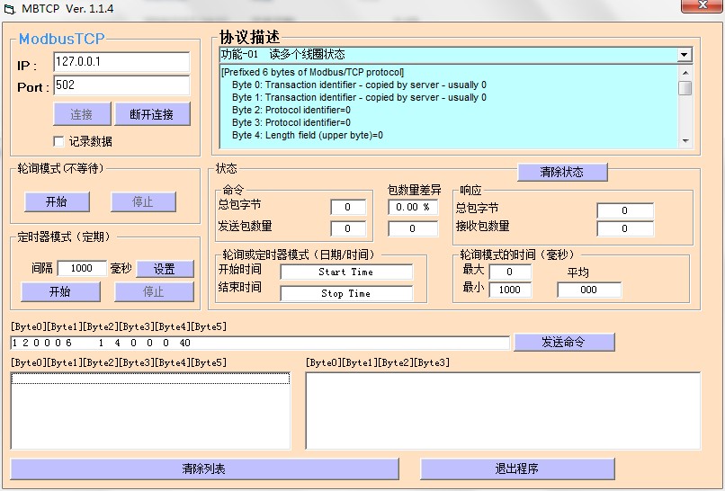
Task: Click the 清除列表 clear list button
Action: tap(204, 469)
